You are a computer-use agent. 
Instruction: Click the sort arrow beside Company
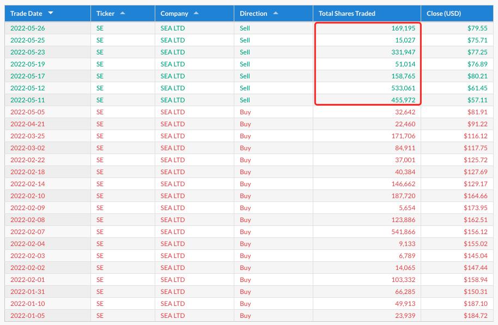pos(196,13)
